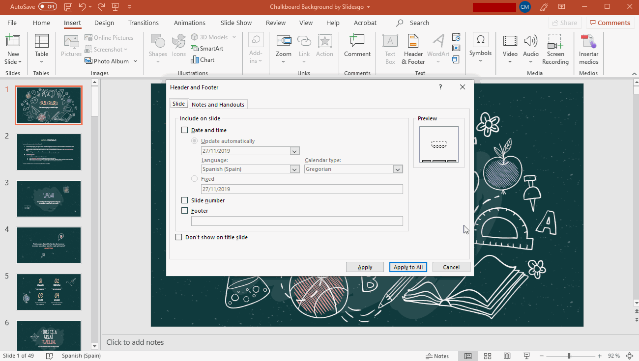Viewport: 639px width, 361px height.
Task: Click the zoom slider in the status bar
Action: click(x=569, y=356)
